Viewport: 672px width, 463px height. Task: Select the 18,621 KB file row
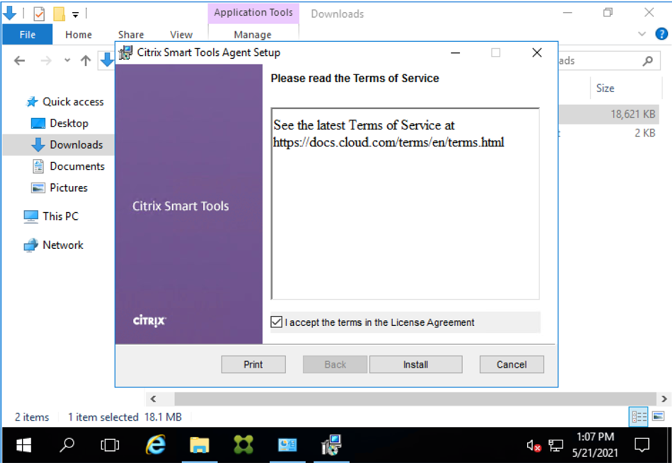609,115
